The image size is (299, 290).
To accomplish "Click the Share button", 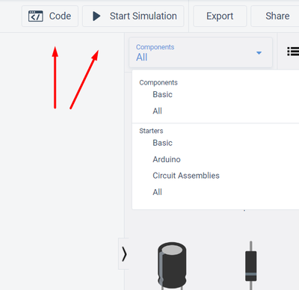I will pyautogui.click(x=276, y=16).
